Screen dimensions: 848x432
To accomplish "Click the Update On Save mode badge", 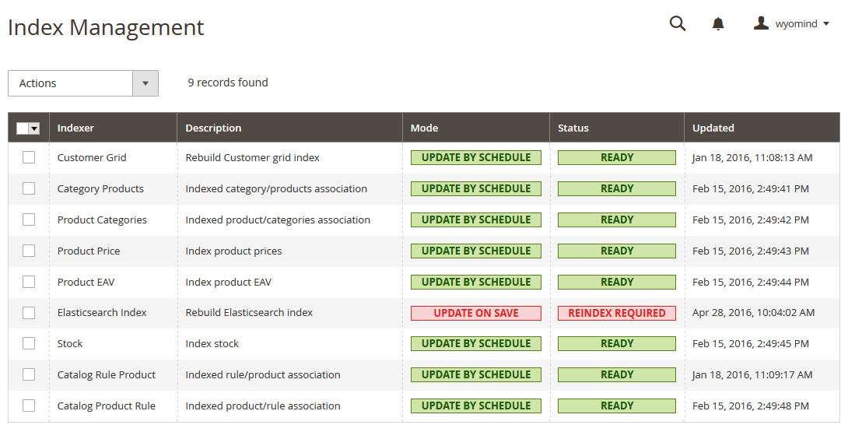I will coord(476,313).
